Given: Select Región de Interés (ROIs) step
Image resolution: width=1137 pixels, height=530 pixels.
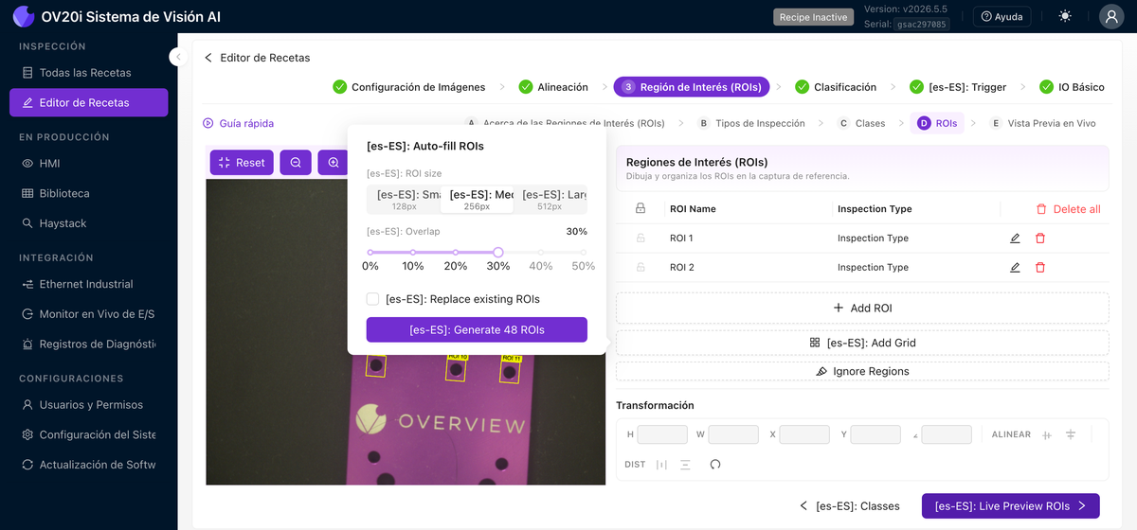Looking at the screenshot, I should (692, 87).
